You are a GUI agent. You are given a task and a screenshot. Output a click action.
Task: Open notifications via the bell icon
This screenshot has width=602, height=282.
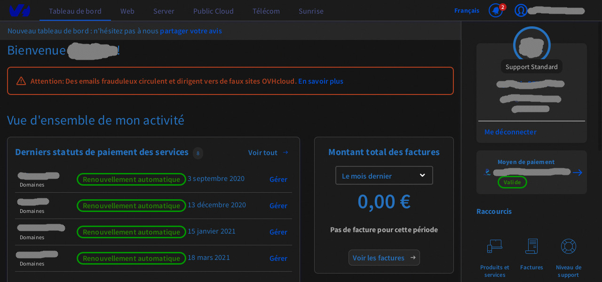(x=495, y=10)
